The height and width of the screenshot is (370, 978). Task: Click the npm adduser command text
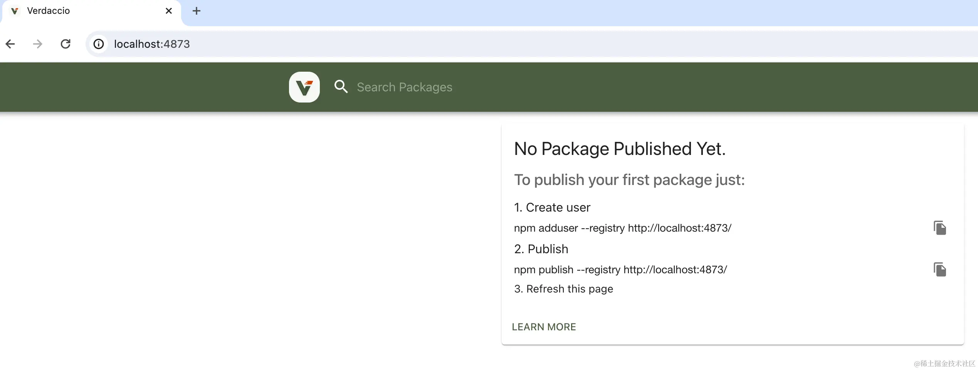(622, 228)
